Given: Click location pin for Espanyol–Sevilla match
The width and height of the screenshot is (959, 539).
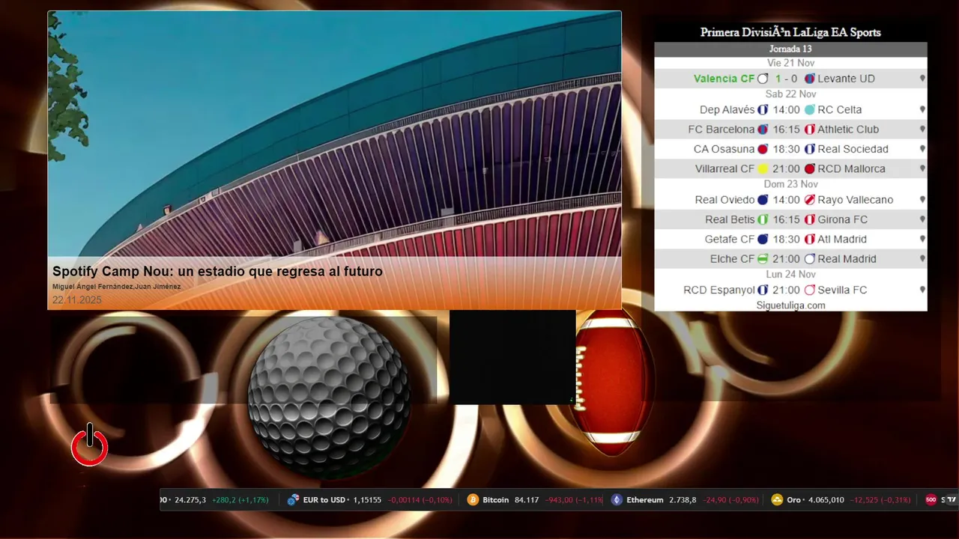Looking at the screenshot, I should pos(922,290).
